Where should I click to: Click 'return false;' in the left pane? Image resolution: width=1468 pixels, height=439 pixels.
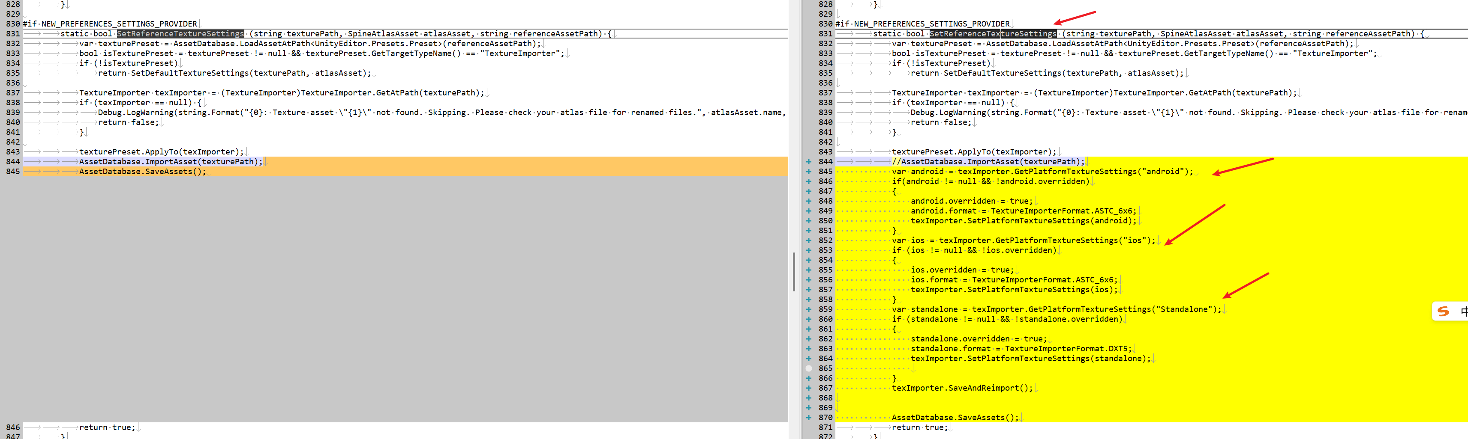coord(129,122)
